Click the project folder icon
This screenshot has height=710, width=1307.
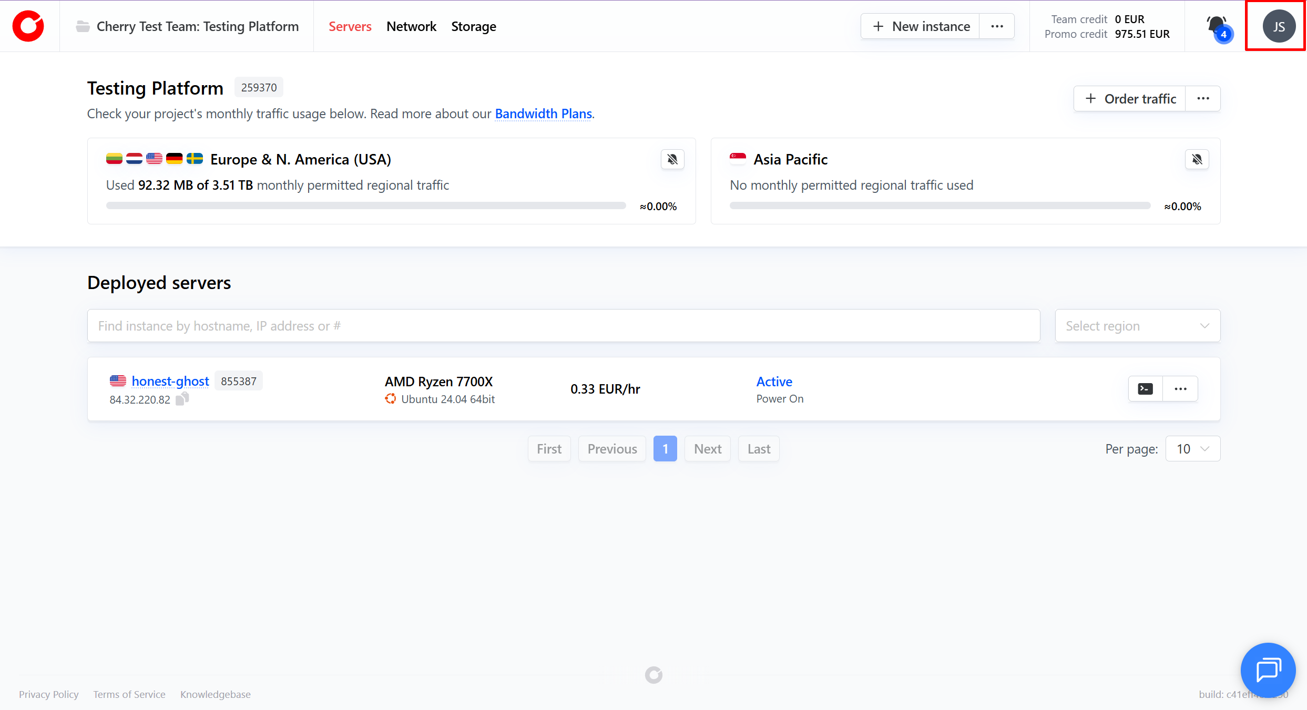pos(83,26)
